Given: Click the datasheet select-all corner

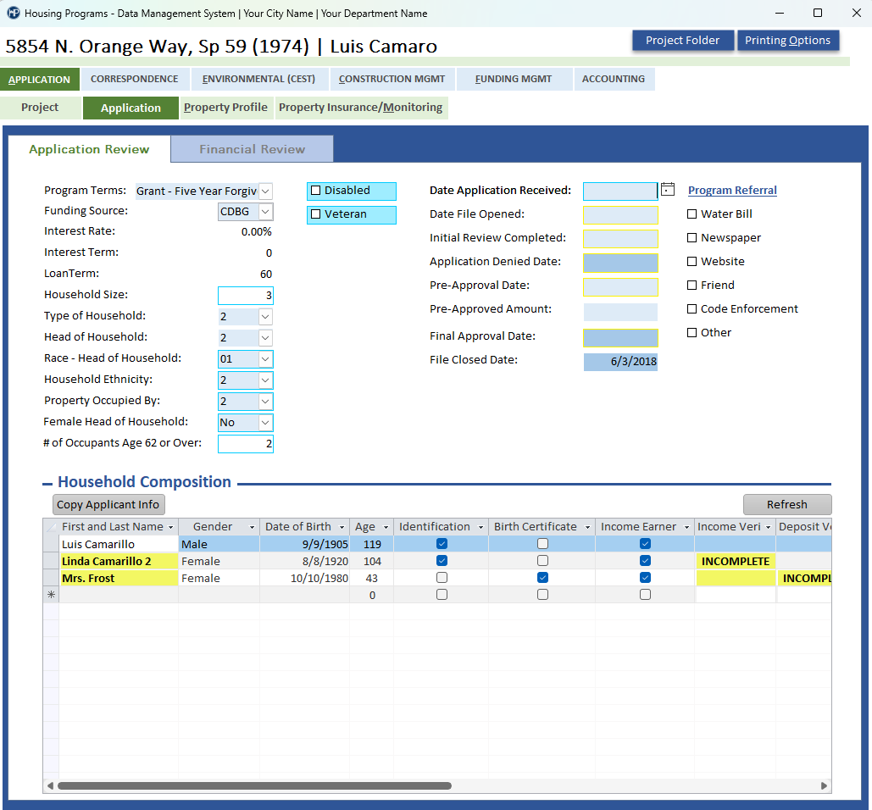Looking at the screenshot, I should pos(51,526).
